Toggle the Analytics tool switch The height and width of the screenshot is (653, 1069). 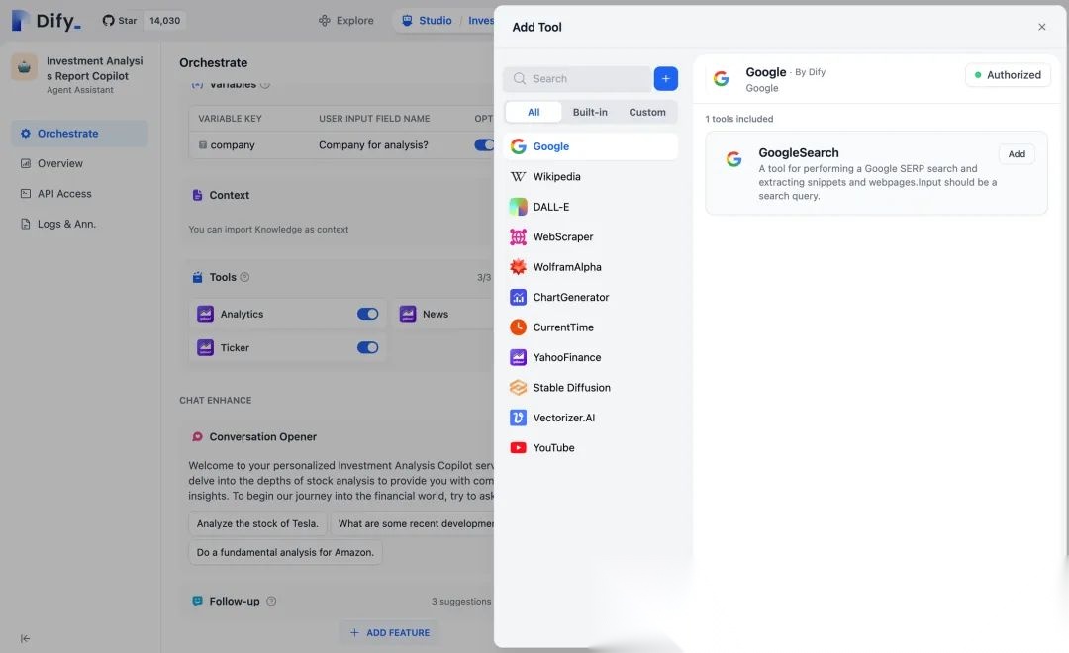367,314
